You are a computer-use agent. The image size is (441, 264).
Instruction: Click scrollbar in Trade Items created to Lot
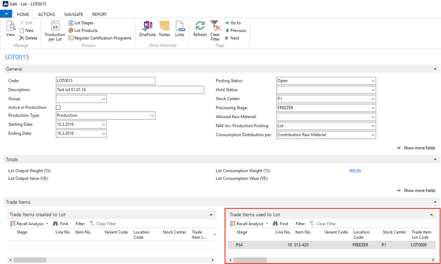pos(30,260)
